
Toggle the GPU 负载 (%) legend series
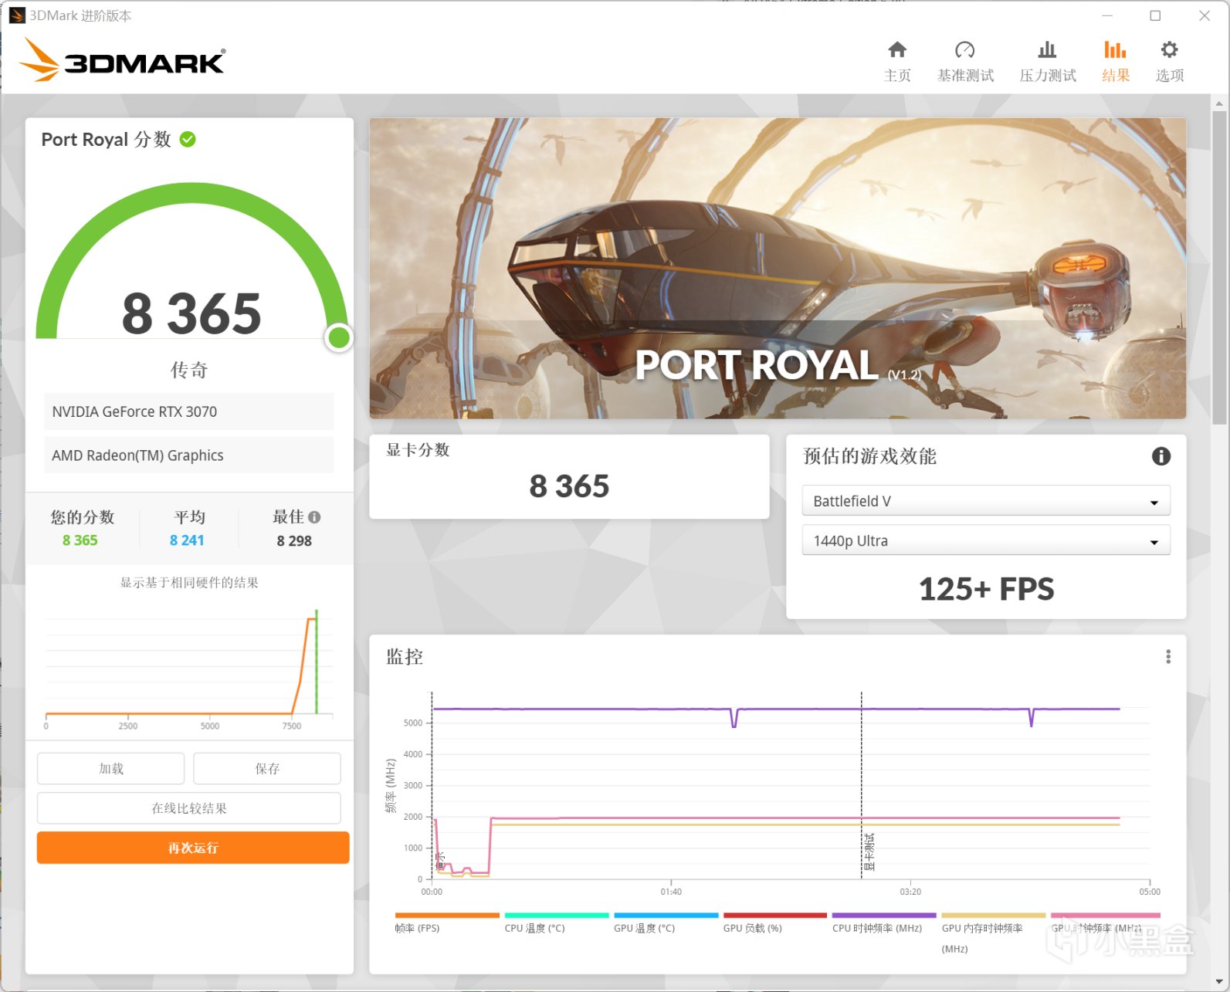coord(775,923)
